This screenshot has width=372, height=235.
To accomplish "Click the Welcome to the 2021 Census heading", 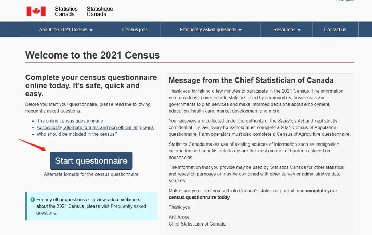I will tap(93, 55).
